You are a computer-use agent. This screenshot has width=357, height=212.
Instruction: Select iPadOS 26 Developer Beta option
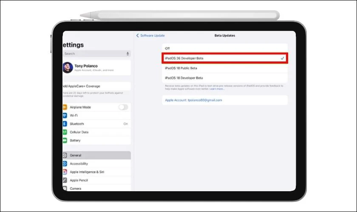[x=225, y=58]
